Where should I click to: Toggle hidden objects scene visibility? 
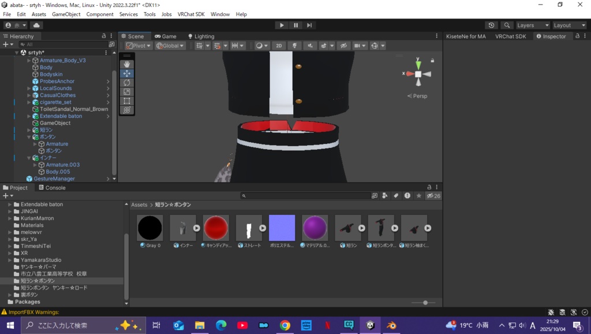tap(343, 46)
